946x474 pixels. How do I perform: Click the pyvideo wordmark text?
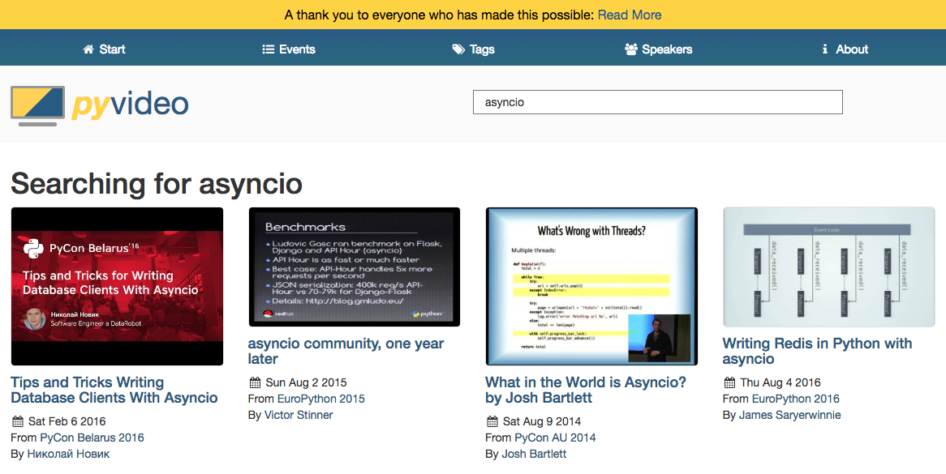(130, 104)
